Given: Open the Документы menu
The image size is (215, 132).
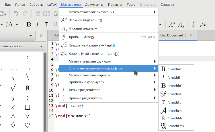Looking at the screenshot, I should tap(94, 5).
